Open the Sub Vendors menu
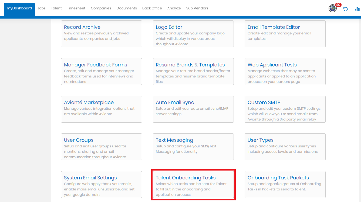 197,8
